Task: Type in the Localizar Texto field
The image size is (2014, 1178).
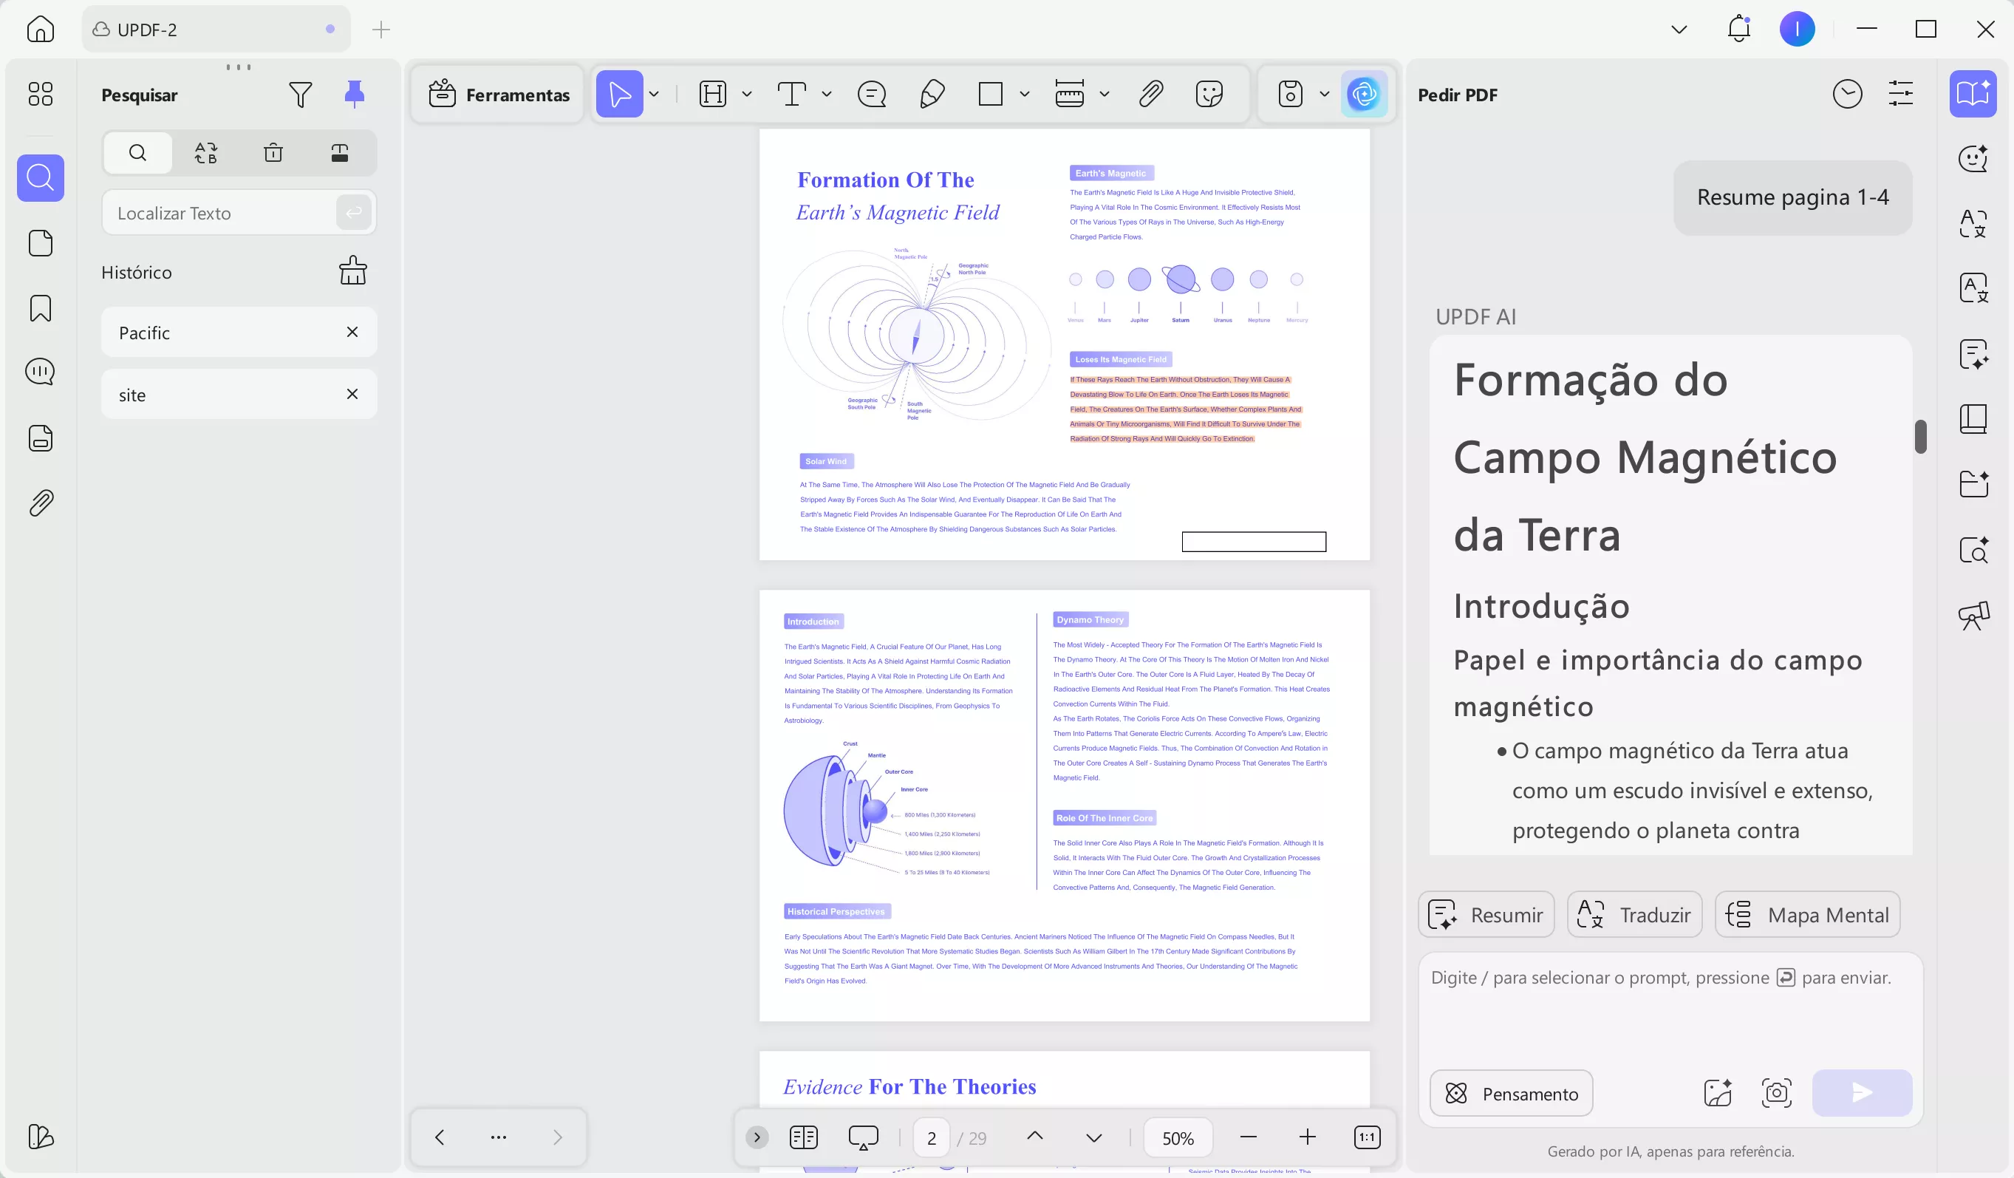Action: click(x=224, y=212)
